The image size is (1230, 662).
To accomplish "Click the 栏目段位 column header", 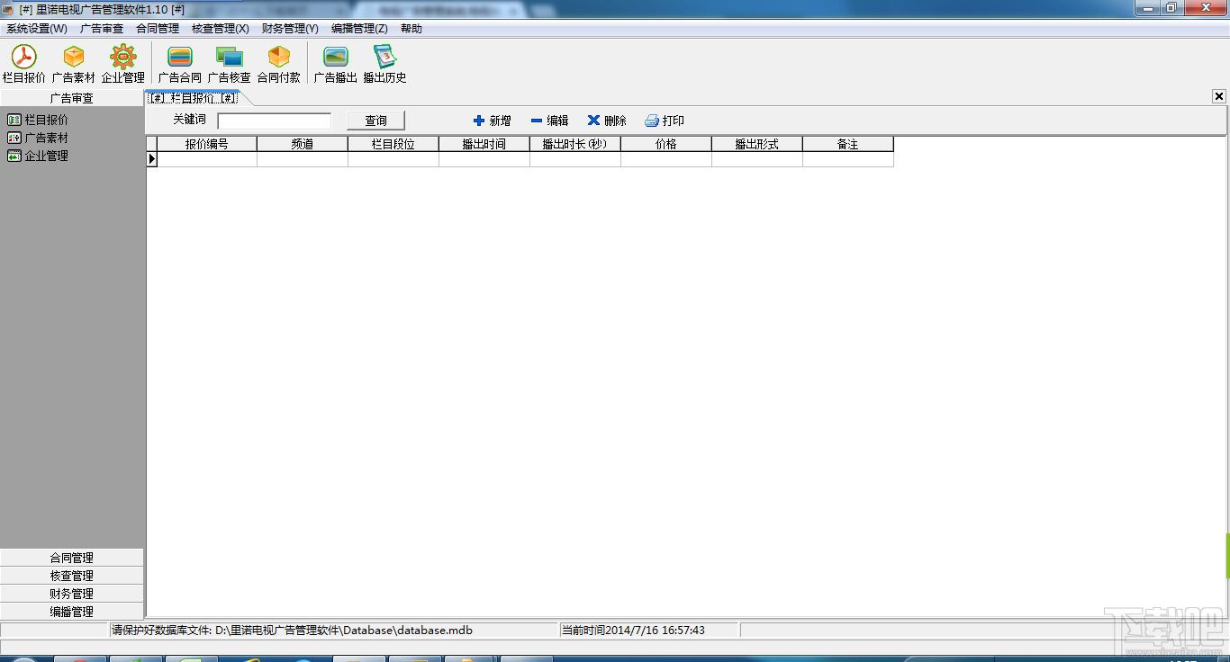I will coord(393,144).
